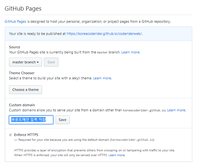
Task: Open the GitHub Pages link in description
Action: 15,21
